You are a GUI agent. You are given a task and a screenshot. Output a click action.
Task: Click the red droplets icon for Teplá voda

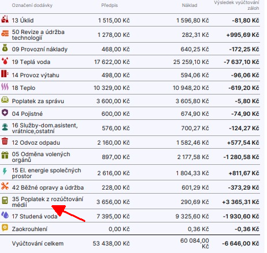[5, 61]
